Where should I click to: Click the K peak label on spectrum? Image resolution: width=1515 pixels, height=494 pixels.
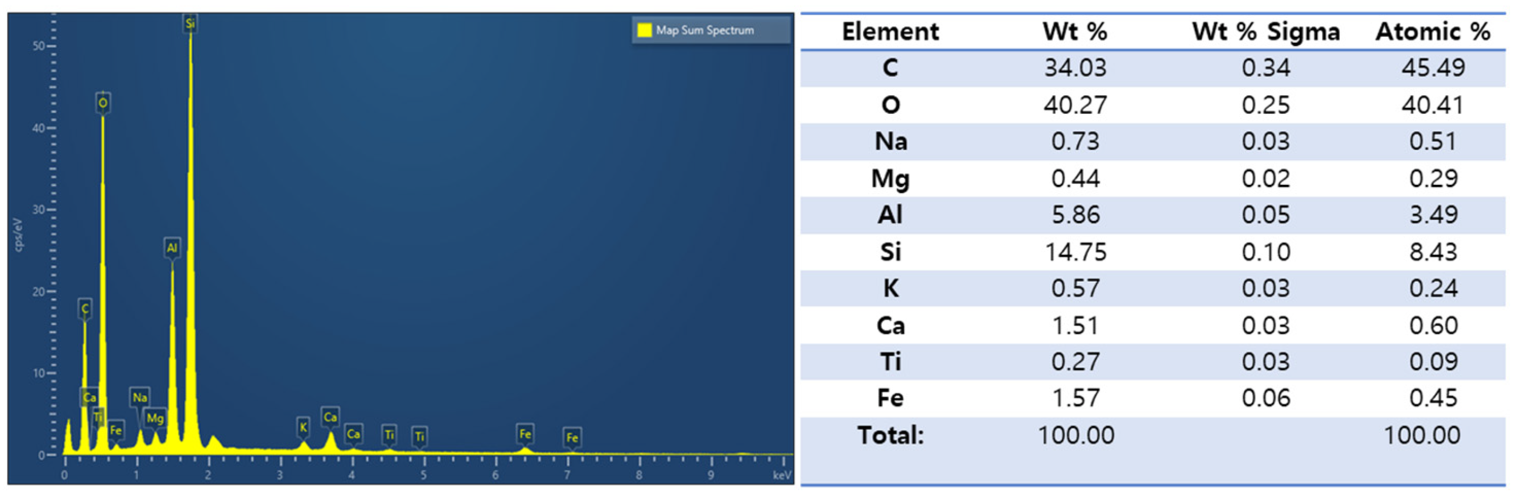[303, 427]
